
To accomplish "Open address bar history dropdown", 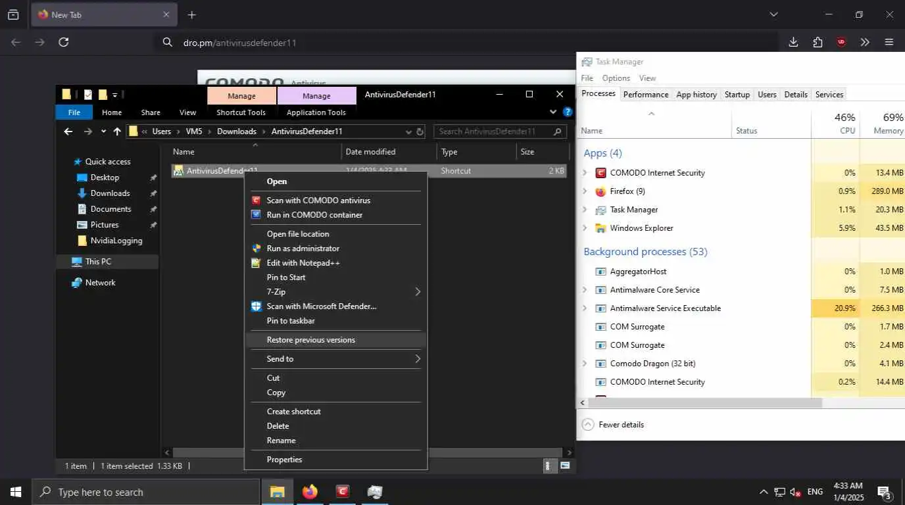I will coord(408,132).
